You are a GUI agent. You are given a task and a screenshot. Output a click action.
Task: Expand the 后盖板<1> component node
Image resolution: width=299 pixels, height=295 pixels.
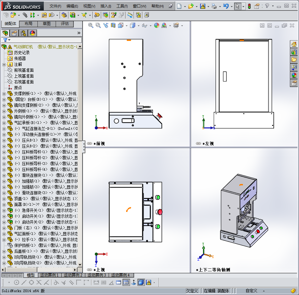click(x=4, y=252)
